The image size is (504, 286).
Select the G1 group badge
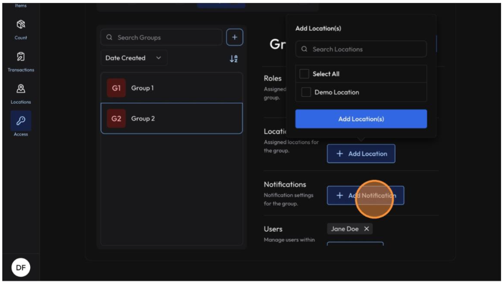point(116,88)
